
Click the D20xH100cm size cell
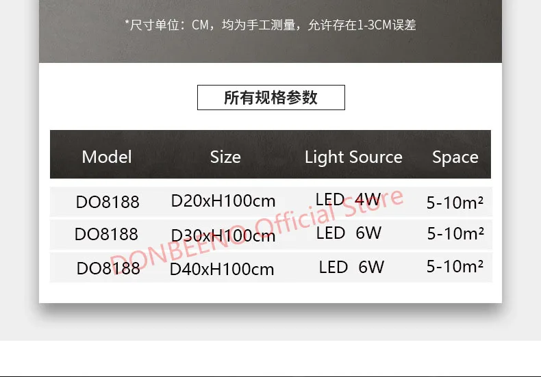click(223, 201)
